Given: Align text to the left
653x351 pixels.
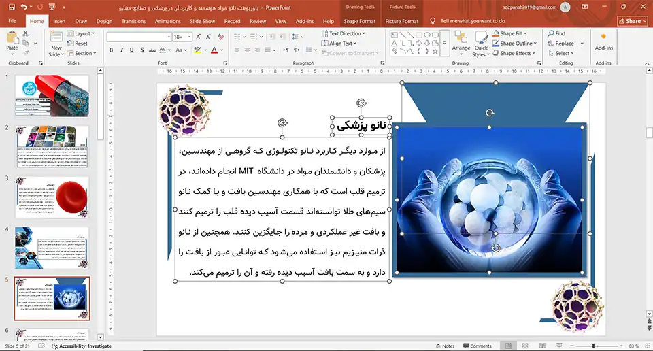Looking at the screenshot, I should point(237,50).
